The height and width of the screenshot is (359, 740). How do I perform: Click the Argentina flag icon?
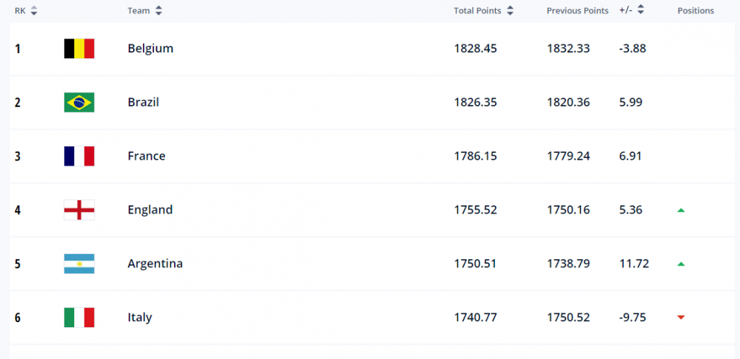pyautogui.click(x=79, y=264)
